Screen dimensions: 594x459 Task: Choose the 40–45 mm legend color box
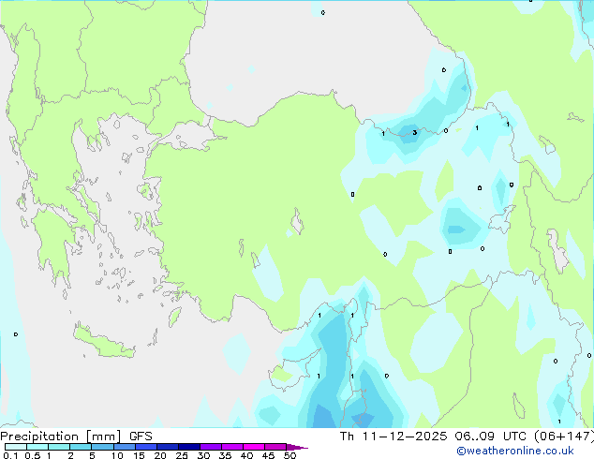(x=254, y=447)
